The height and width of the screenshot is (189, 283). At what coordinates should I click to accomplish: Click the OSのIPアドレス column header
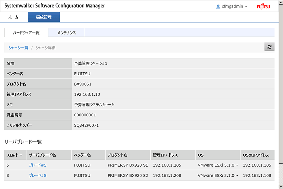click(x=258, y=155)
